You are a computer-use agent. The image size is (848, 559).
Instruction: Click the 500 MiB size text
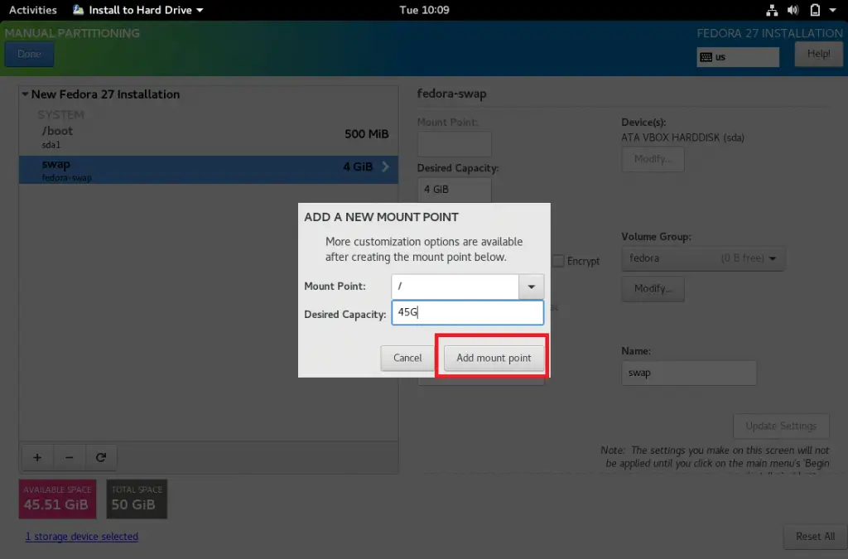pyautogui.click(x=367, y=134)
